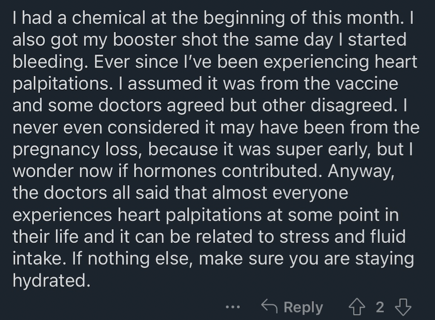Click the words "hormones contributed" in the comment
Viewport: 435px width, 320px height.
pos(225,171)
